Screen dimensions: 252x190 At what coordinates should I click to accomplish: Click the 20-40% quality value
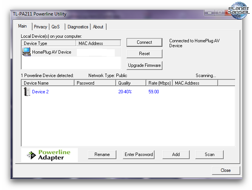[x=125, y=92]
